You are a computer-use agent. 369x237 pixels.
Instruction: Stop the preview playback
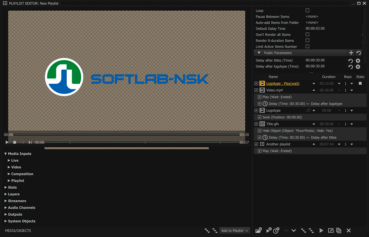[14, 142]
